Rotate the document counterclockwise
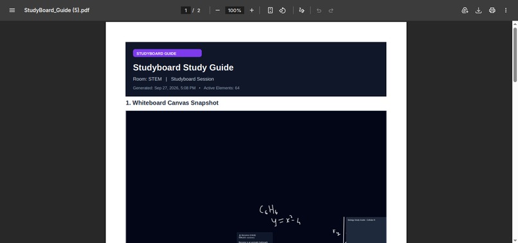 click(282, 10)
